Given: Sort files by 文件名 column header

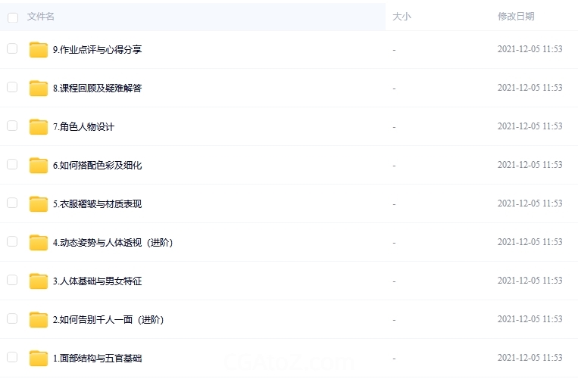Looking at the screenshot, I should [x=41, y=17].
